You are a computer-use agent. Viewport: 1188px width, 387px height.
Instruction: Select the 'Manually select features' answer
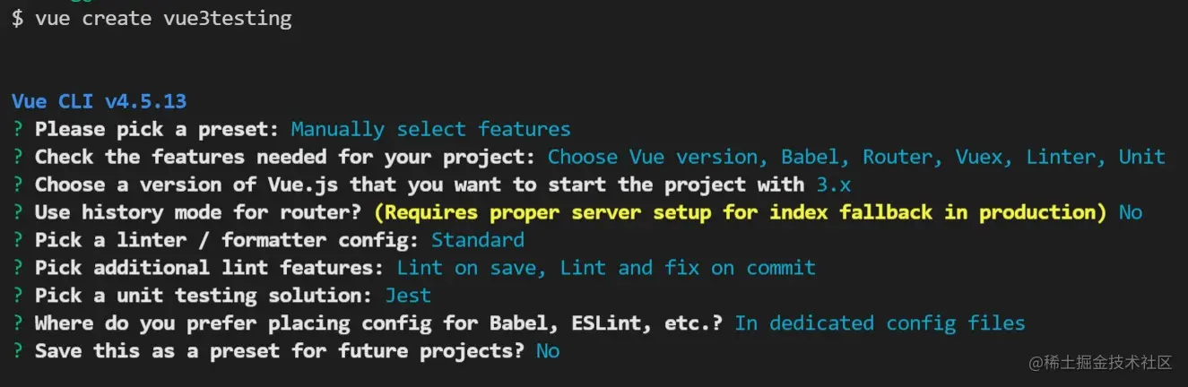(x=431, y=130)
